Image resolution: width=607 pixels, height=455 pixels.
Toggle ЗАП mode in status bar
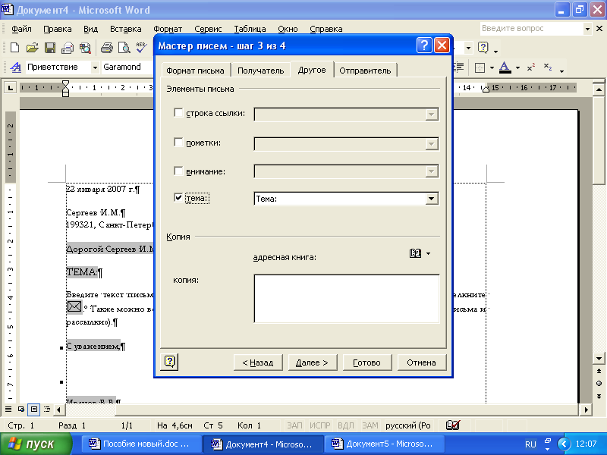(x=294, y=425)
